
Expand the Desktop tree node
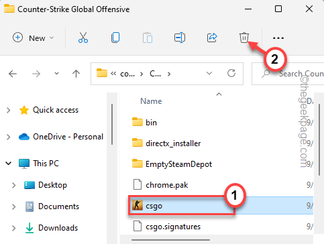coord(14,185)
